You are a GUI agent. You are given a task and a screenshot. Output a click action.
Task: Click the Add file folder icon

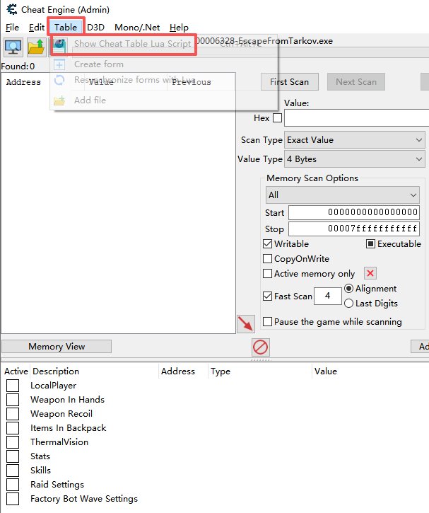tap(60, 100)
